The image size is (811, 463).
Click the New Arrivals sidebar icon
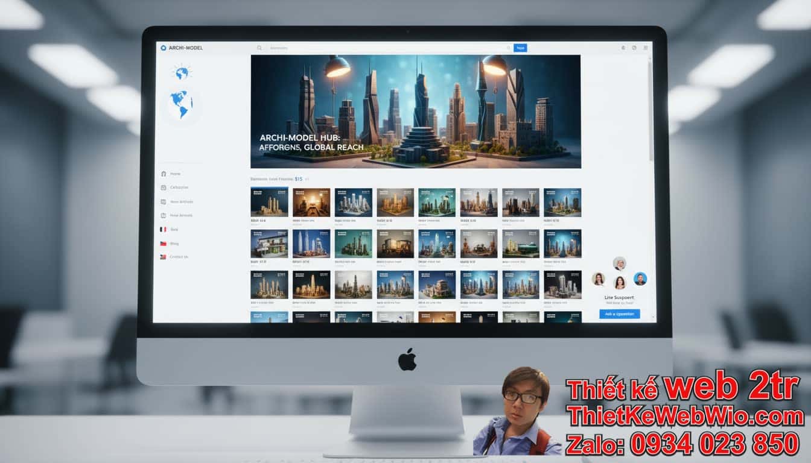(163, 201)
